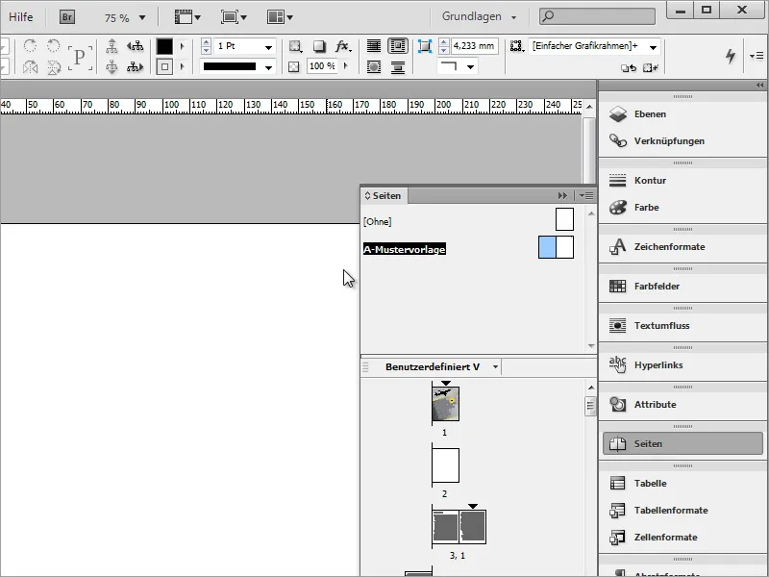769x577 pixels.
Task: Select page 1 thumbnail
Action: point(445,404)
